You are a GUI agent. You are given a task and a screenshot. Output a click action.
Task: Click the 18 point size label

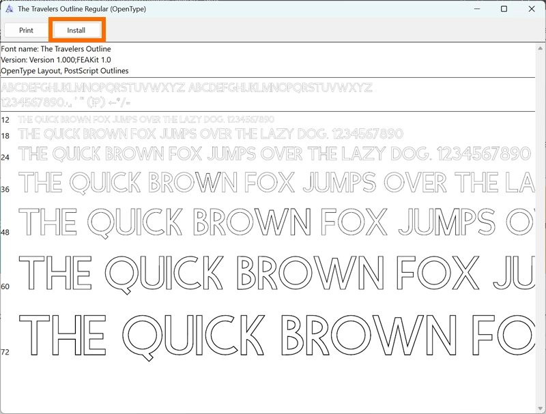5,136
